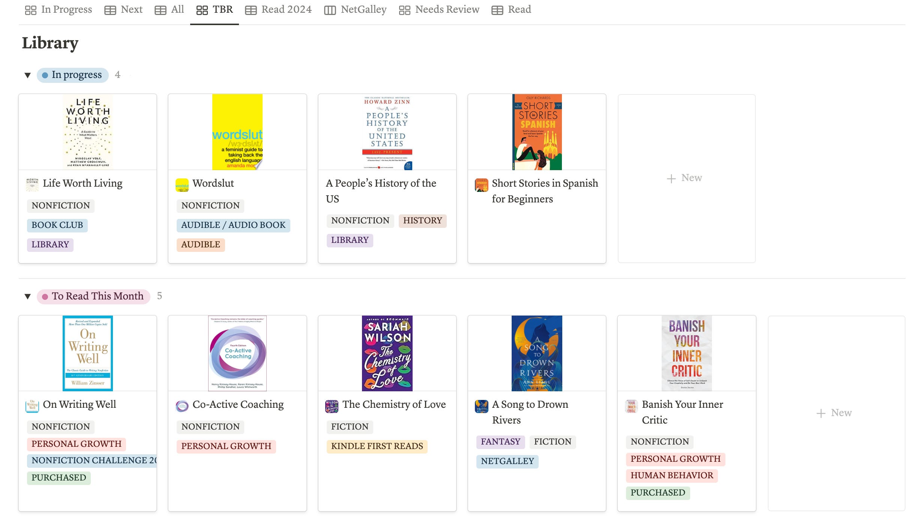Click the Co-Active Coaching page icon
The height and width of the screenshot is (521, 922).
coord(182,406)
